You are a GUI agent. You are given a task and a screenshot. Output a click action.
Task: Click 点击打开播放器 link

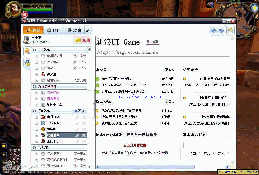click(x=135, y=145)
